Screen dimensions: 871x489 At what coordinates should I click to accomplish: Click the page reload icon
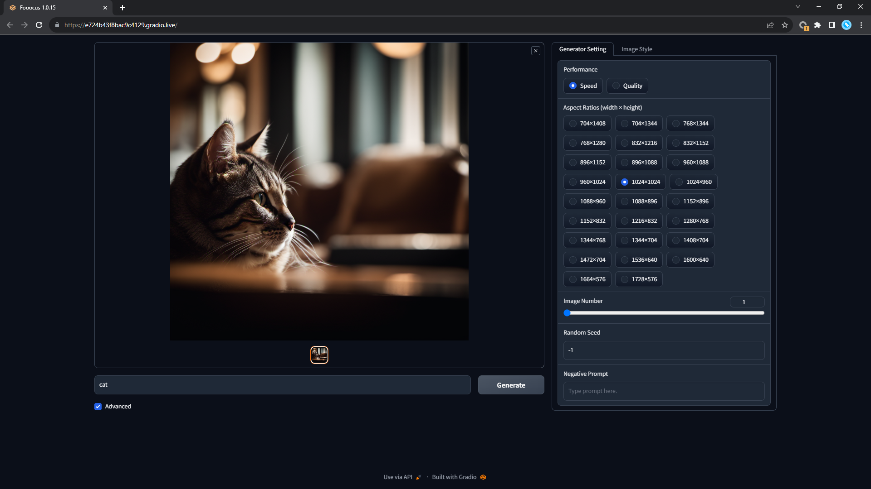coord(39,25)
